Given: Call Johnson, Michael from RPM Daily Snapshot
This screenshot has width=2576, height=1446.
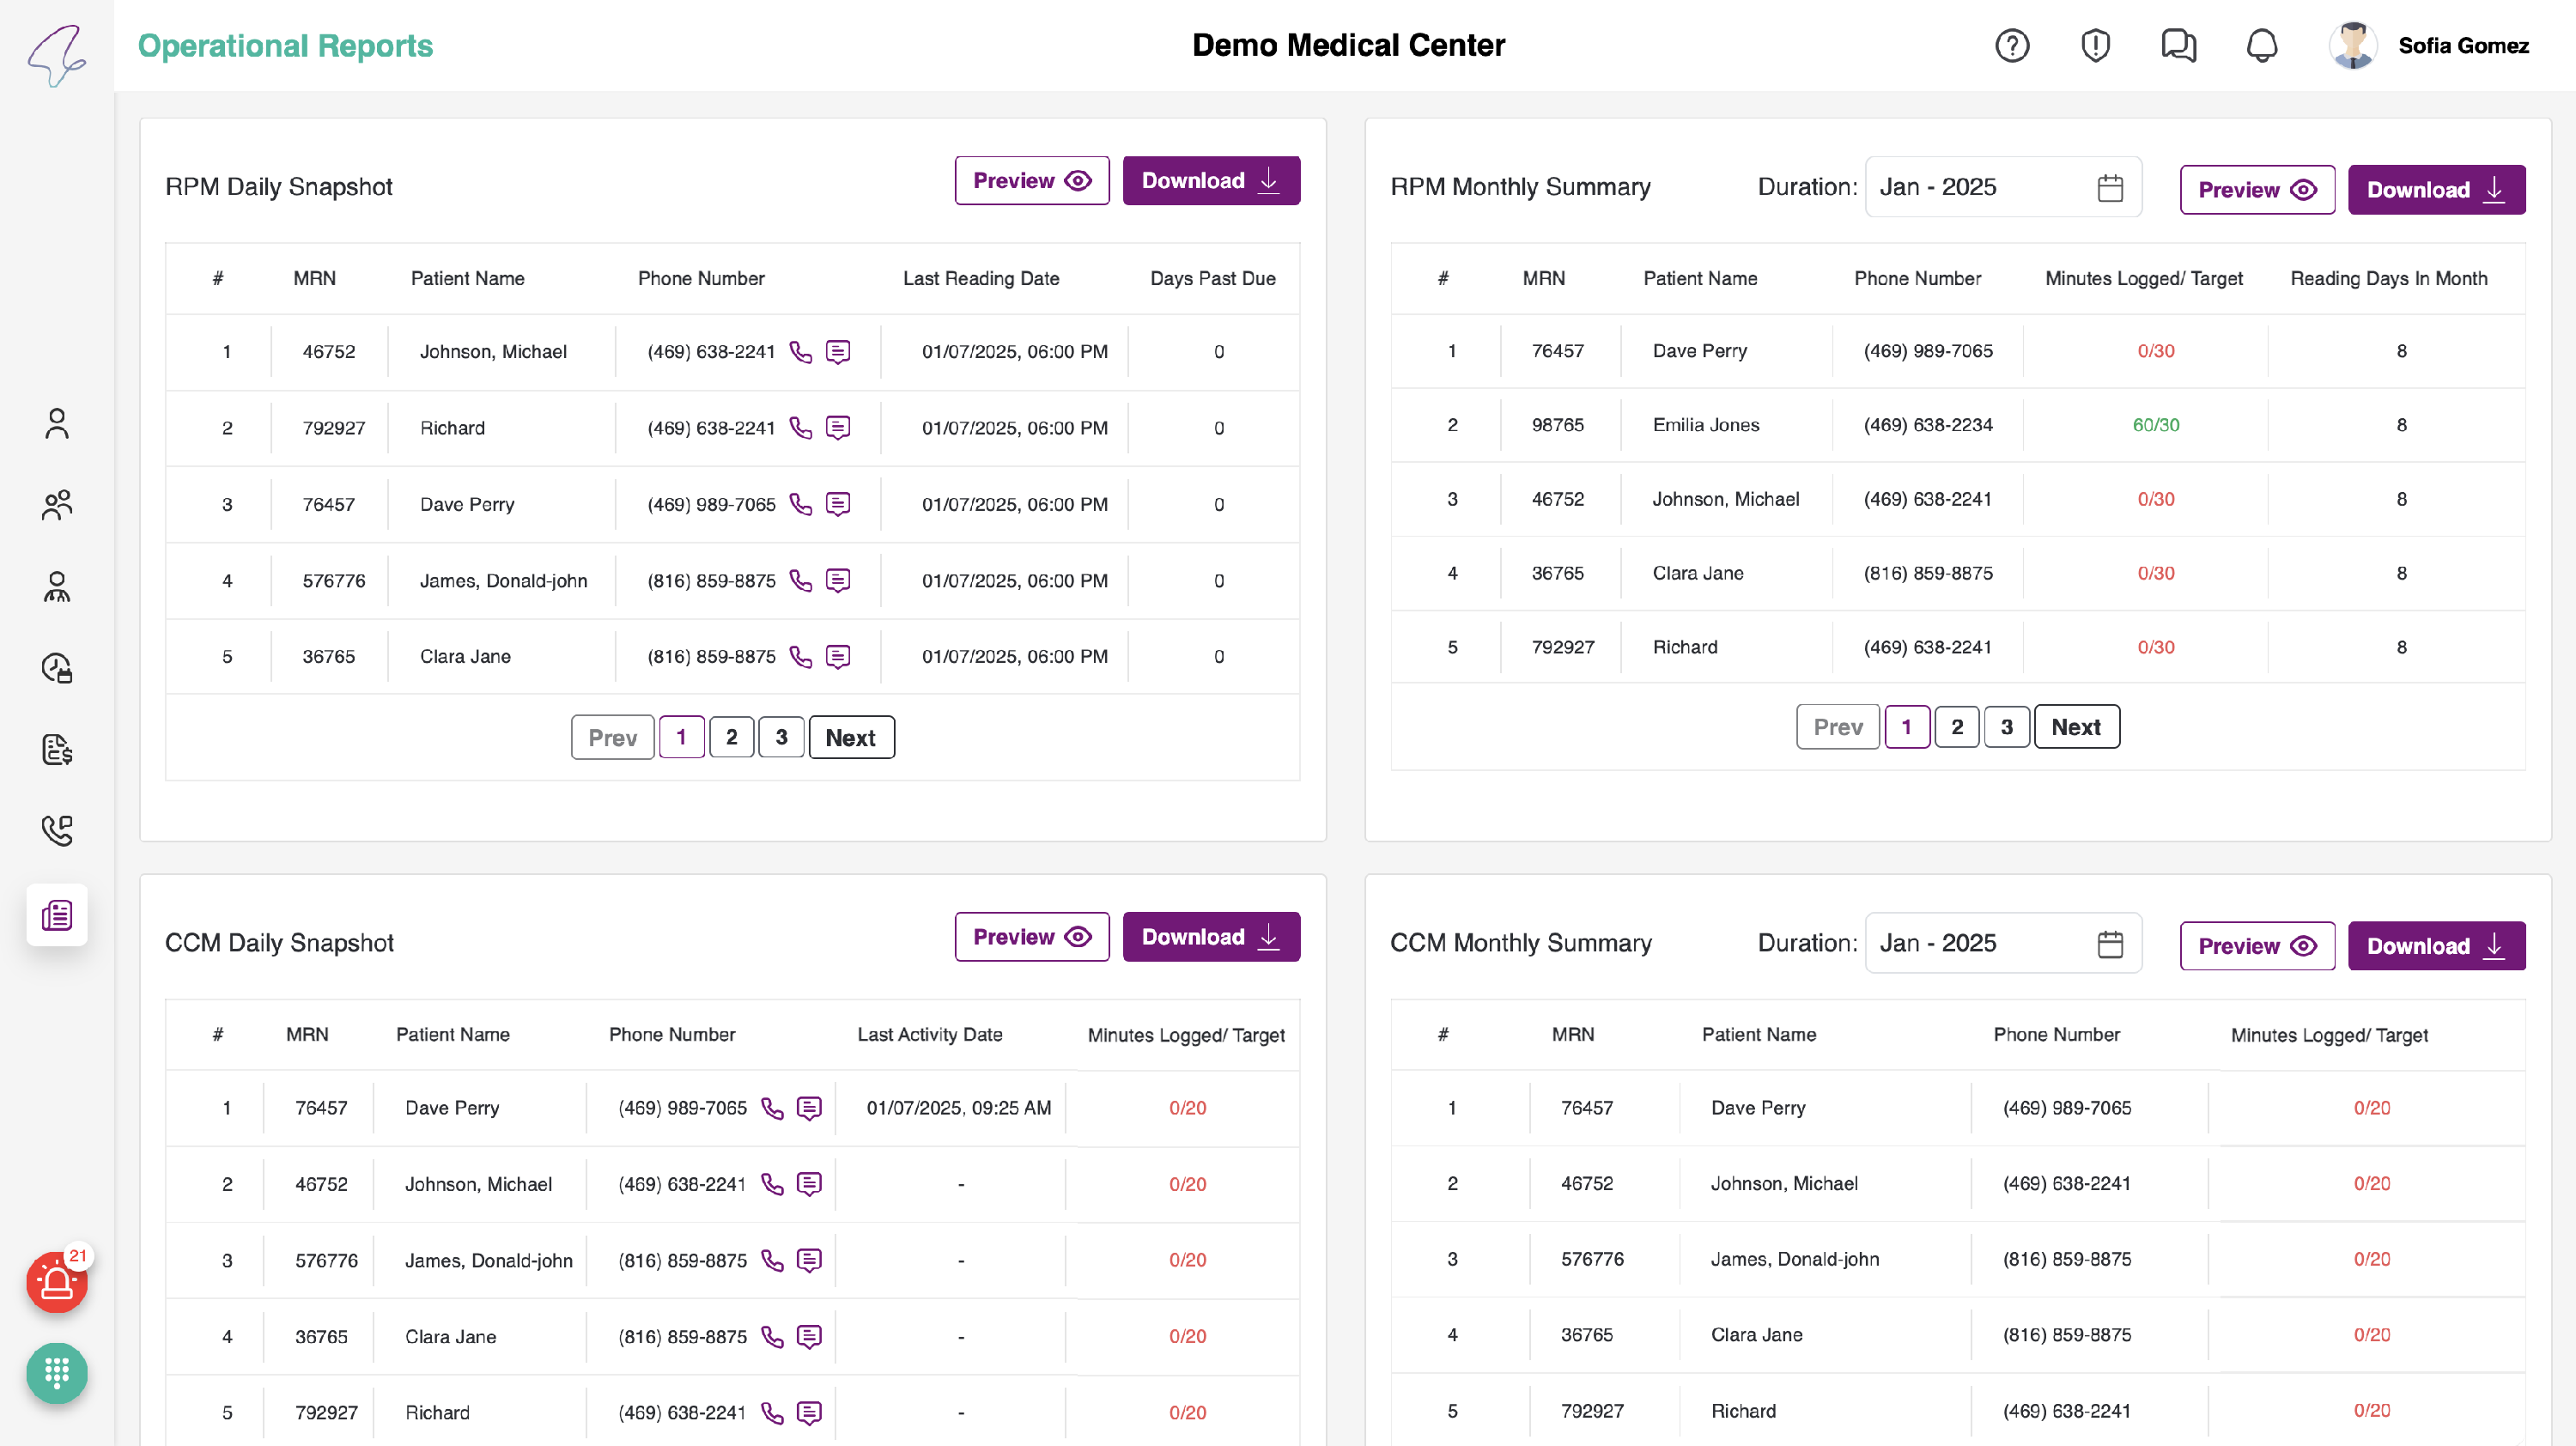Looking at the screenshot, I should (800, 351).
